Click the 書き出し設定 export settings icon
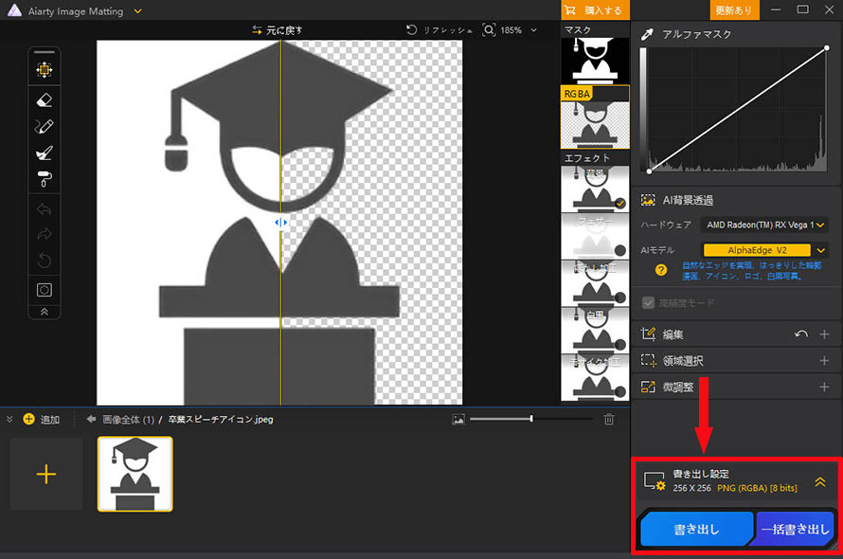The height and width of the screenshot is (559, 843). point(655,481)
